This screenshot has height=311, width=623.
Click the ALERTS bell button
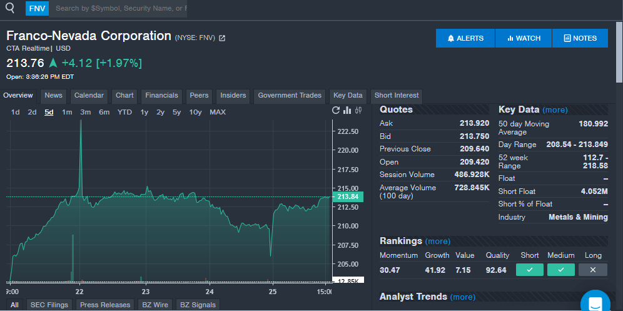(465, 38)
